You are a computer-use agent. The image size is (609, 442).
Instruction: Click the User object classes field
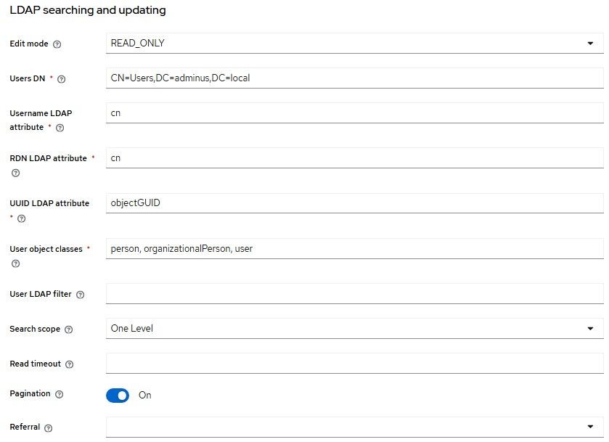[355, 248]
